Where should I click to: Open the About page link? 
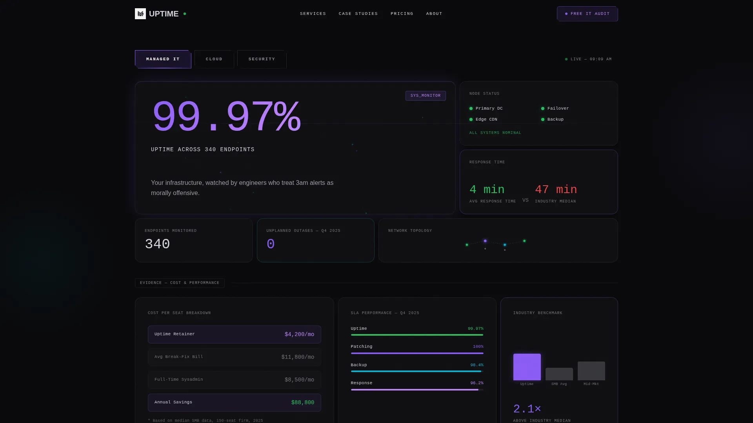(434, 14)
